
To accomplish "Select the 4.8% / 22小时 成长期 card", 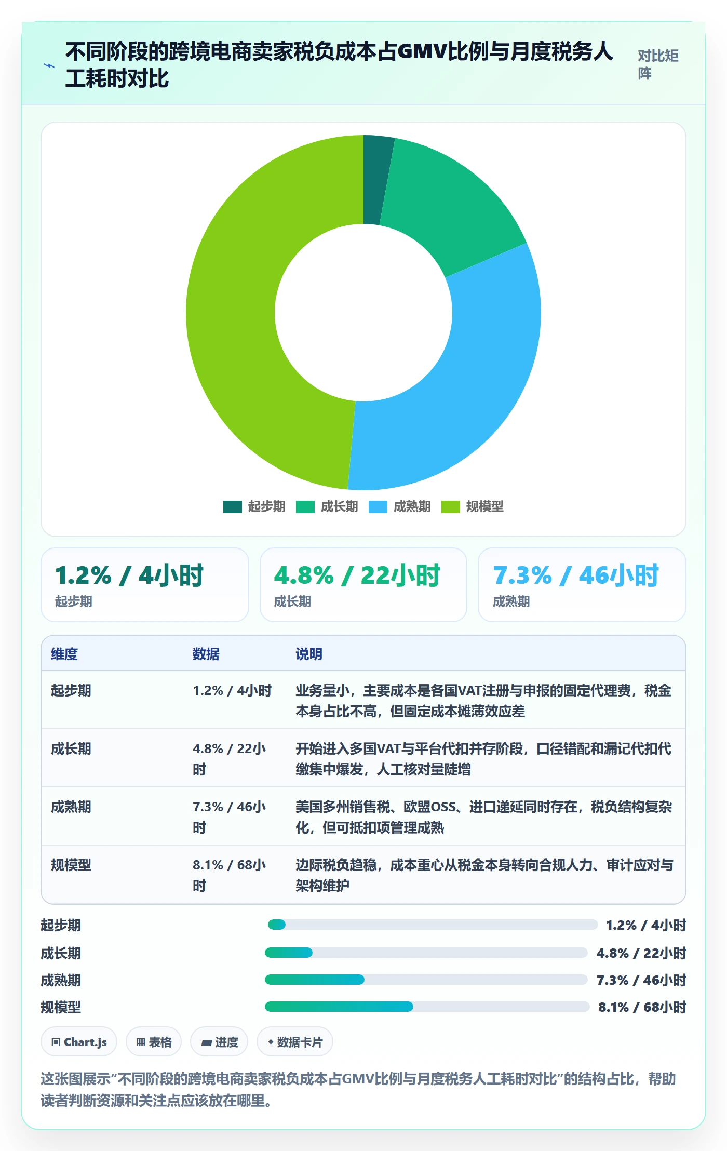I will (363, 585).
